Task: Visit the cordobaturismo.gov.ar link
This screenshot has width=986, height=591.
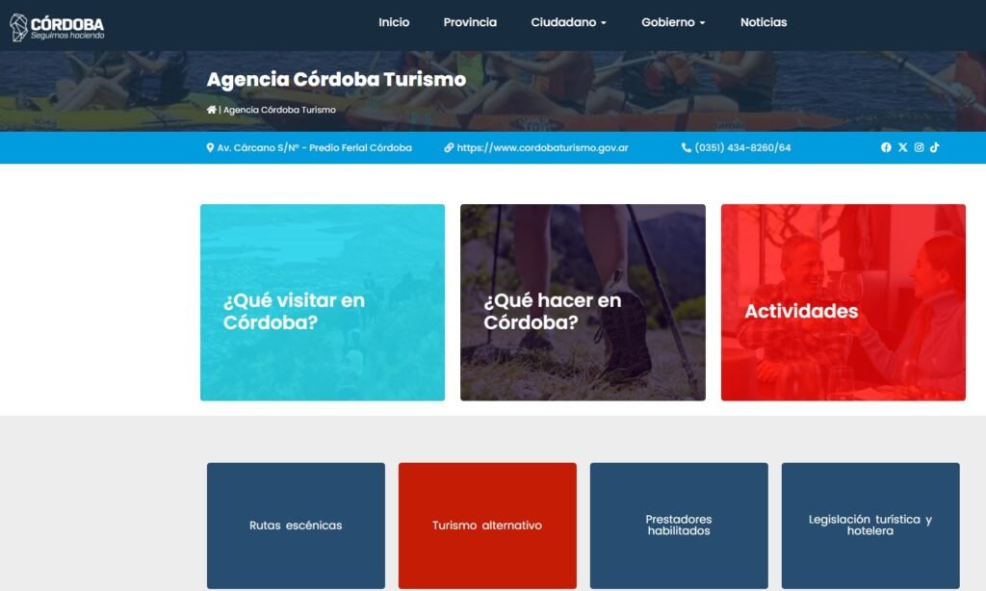Action: click(x=535, y=148)
